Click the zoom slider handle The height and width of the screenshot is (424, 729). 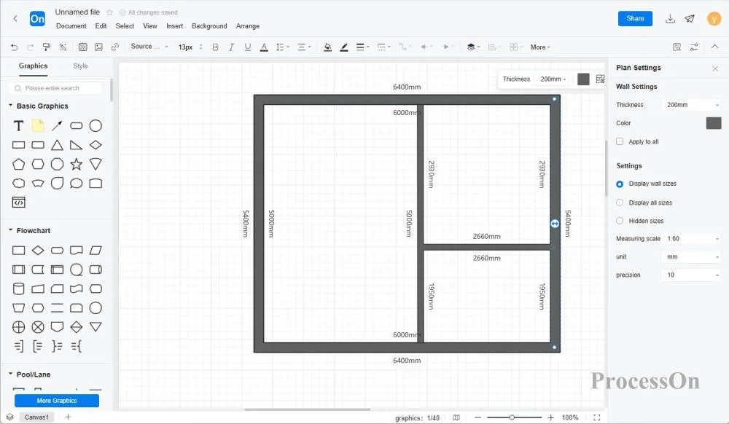coord(512,417)
